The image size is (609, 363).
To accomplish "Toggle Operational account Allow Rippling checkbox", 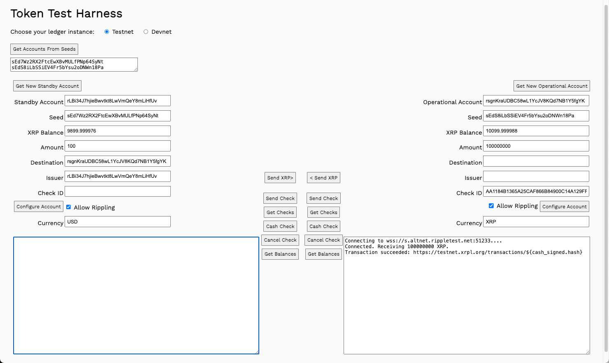I will (491, 206).
